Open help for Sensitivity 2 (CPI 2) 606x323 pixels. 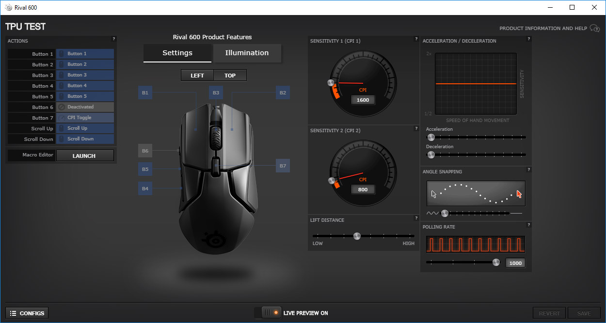pos(416,128)
